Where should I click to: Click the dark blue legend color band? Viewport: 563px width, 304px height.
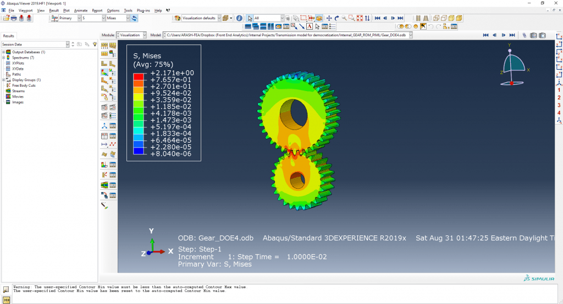click(x=138, y=150)
